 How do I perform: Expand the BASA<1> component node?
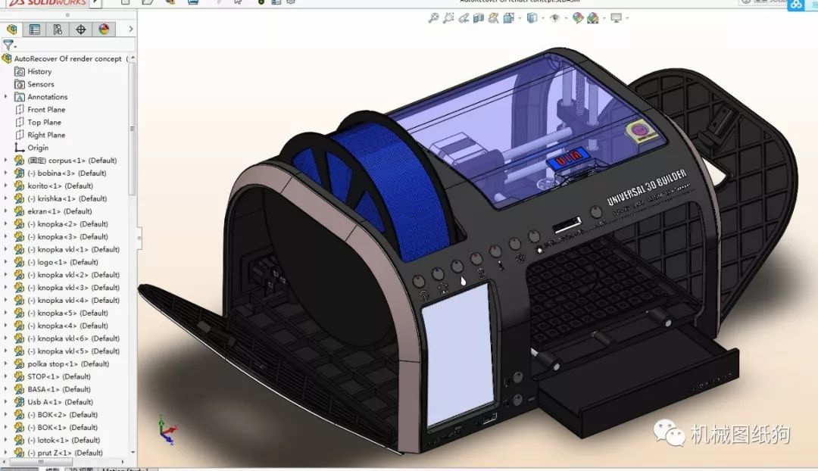[x=6, y=389]
